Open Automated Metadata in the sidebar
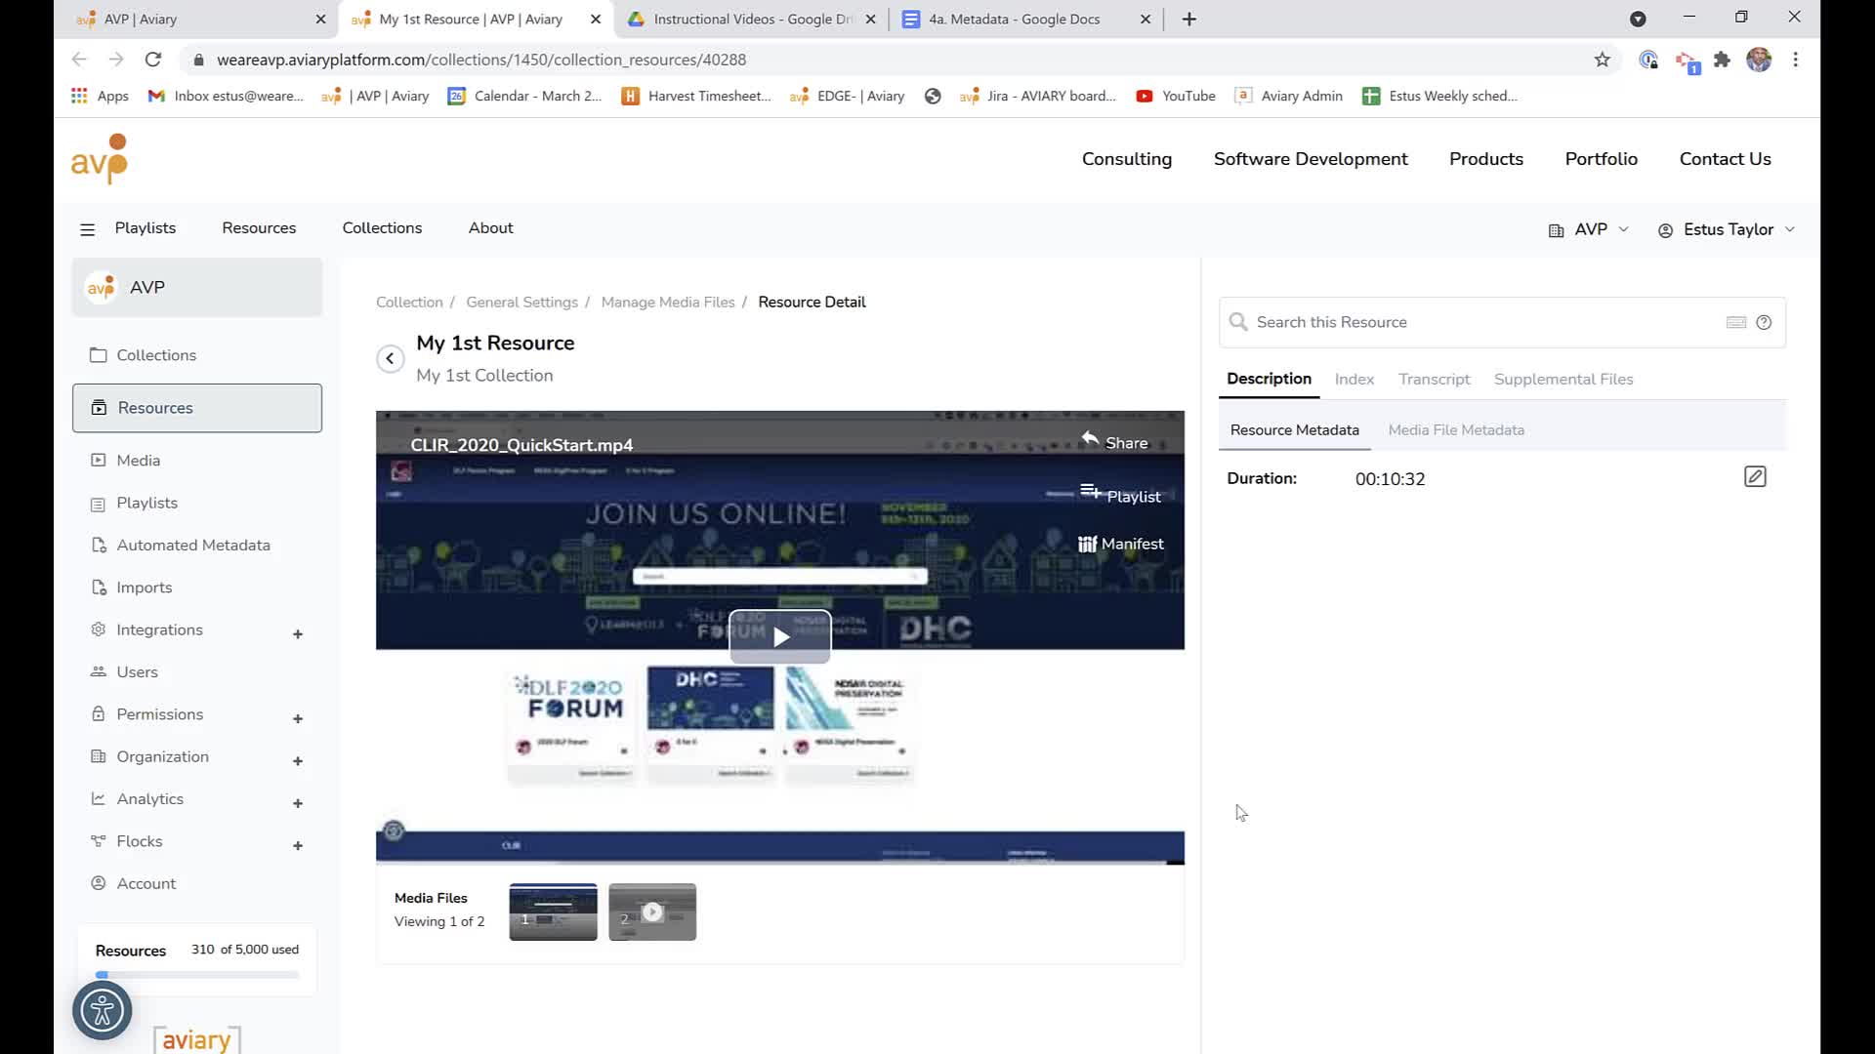1875x1054 pixels. click(x=193, y=546)
